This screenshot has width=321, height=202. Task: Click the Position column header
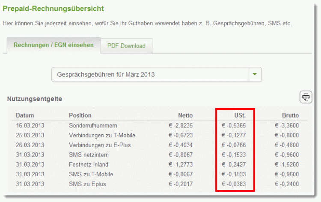pos(80,115)
